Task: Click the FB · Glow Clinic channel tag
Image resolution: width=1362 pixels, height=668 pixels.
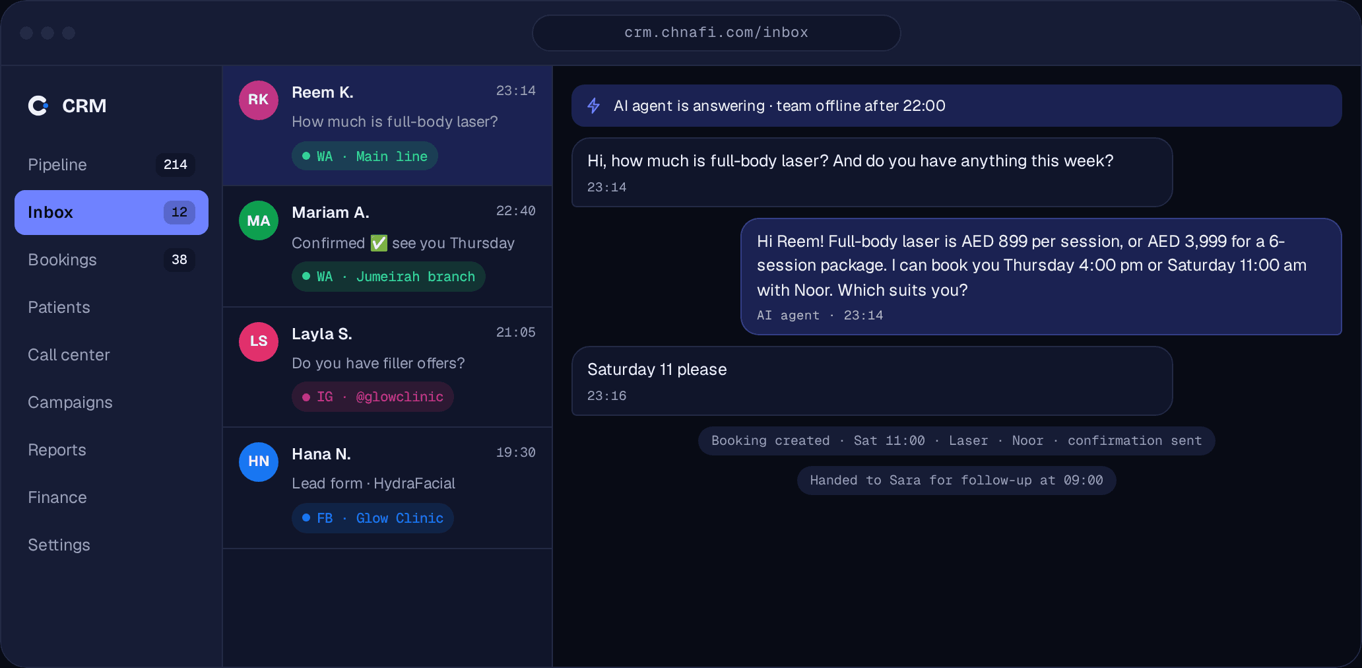Action: [373, 518]
